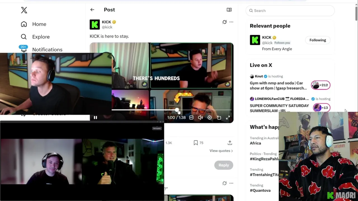Click the 1:00 / 1:38 time display

point(176,118)
